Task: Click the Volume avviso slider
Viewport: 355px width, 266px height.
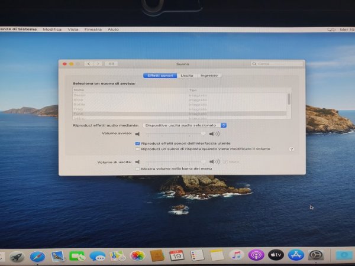Action: (x=176, y=134)
